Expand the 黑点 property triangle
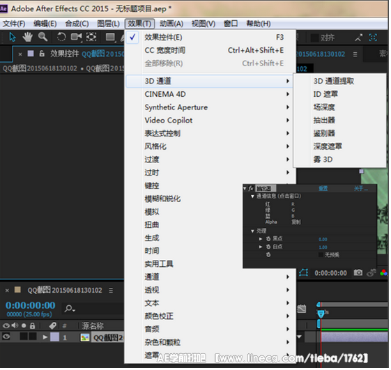This screenshot has height=370, width=391. [x=261, y=240]
